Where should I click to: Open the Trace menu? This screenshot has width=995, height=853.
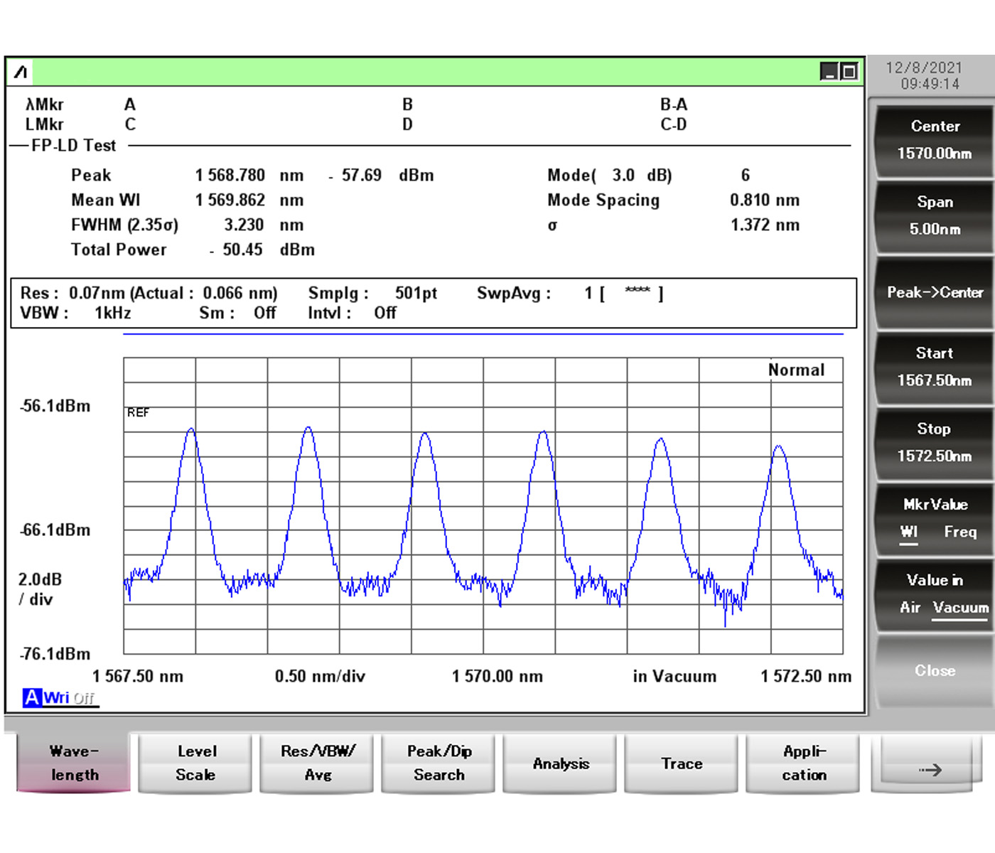(682, 763)
